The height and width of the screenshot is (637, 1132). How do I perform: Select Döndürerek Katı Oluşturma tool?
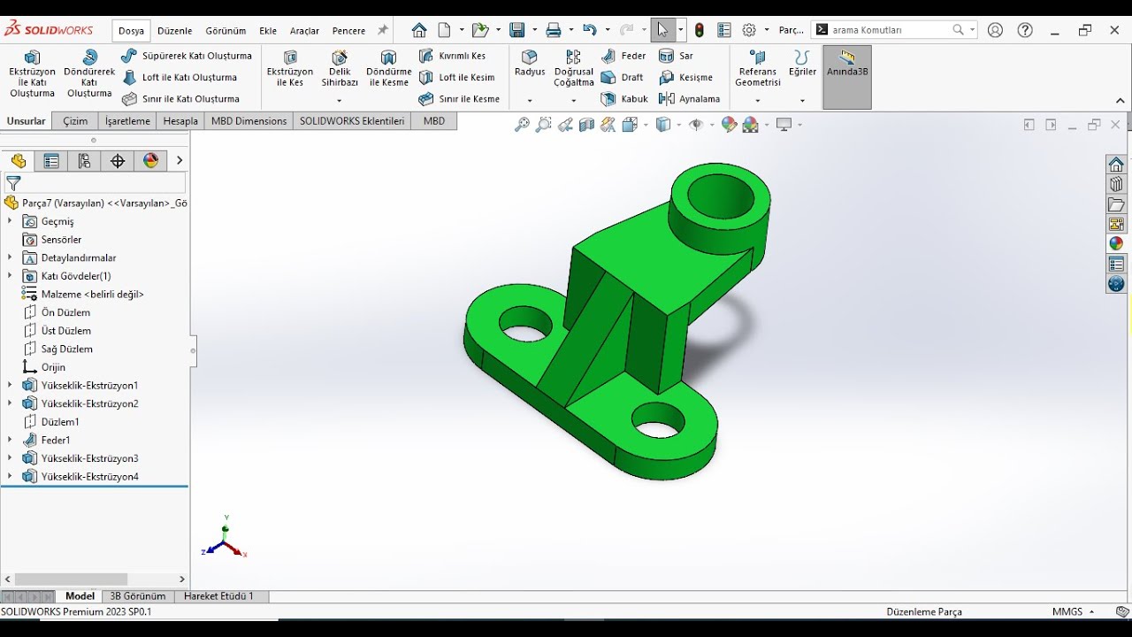[89, 74]
